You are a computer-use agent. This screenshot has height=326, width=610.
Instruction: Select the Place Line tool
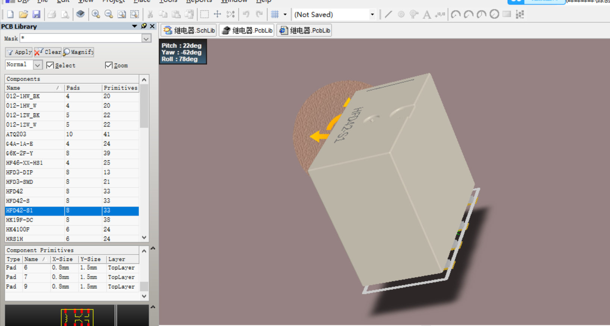pyautogui.click(x=388, y=15)
